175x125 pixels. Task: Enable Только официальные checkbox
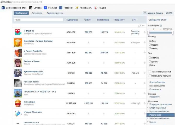tap(150, 72)
